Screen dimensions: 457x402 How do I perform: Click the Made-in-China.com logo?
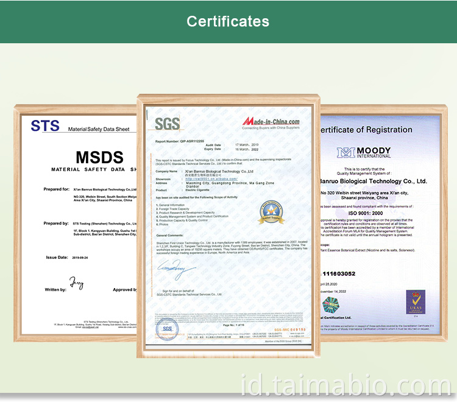[x=271, y=122]
